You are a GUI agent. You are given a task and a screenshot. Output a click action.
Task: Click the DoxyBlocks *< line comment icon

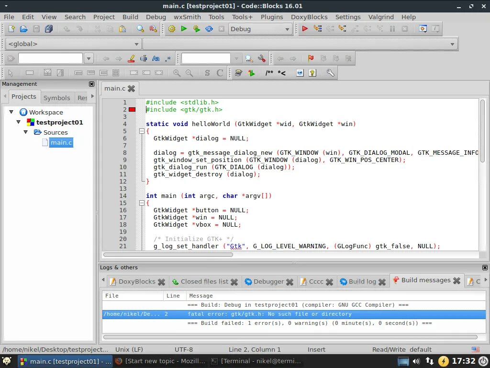pyautogui.click(x=281, y=73)
